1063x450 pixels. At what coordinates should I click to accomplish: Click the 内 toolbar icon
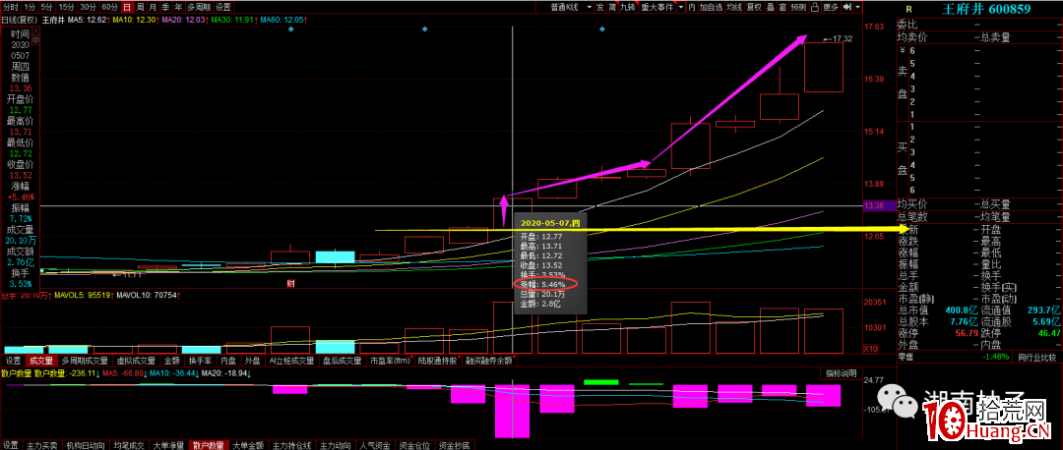click(x=690, y=7)
